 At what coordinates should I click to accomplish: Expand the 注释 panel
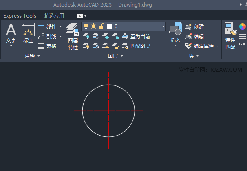tap(33, 56)
